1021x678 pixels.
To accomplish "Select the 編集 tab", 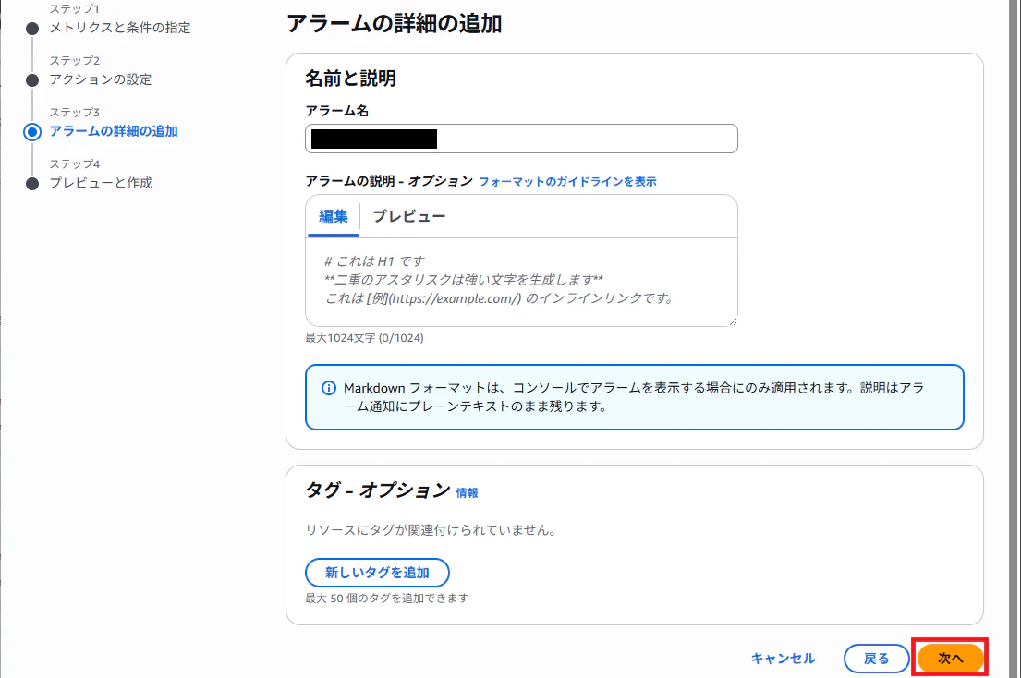I will coord(333,216).
